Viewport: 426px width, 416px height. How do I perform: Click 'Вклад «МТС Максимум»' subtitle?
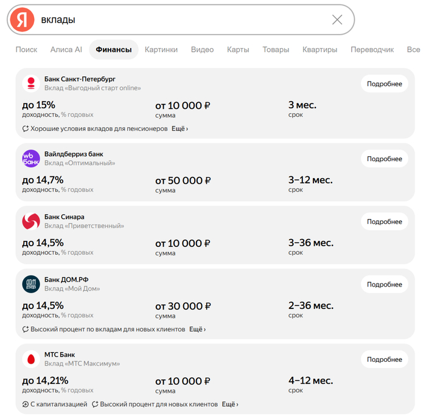coord(82,363)
